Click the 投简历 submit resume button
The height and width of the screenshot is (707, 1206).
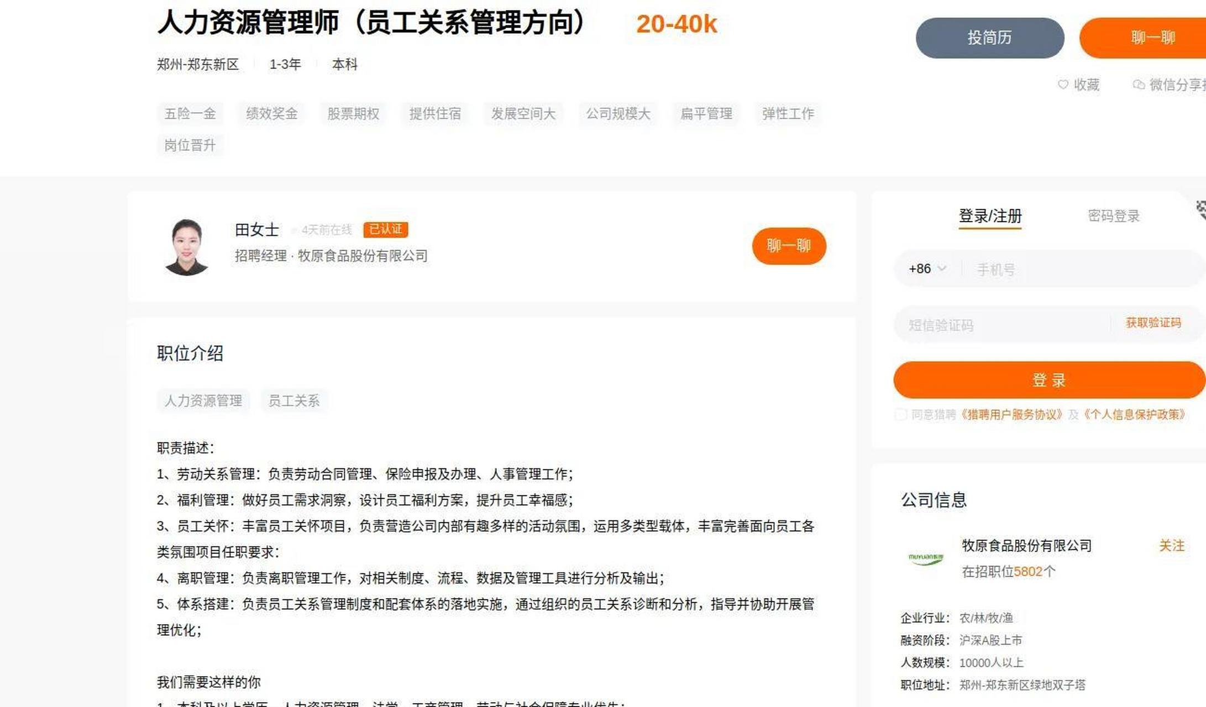tap(989, 38)
